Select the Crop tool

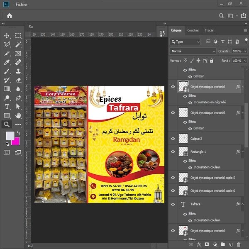click(x=7, y=54)
